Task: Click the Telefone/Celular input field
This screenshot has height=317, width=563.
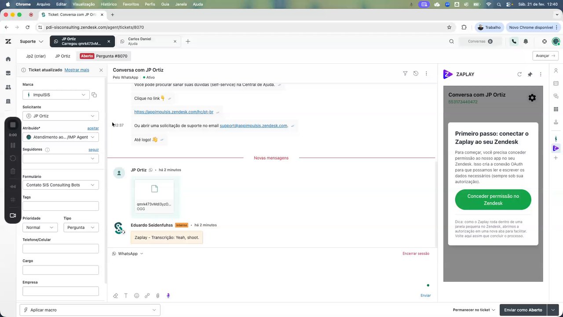Action: [61, 249]
